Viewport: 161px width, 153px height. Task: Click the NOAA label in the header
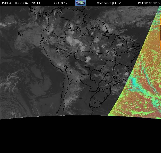(36, 3)
